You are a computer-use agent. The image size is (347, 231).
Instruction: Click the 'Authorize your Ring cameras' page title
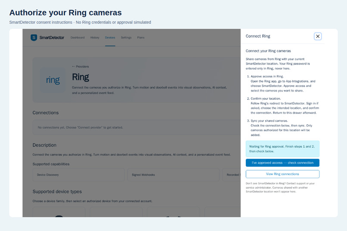click(65, 12)
